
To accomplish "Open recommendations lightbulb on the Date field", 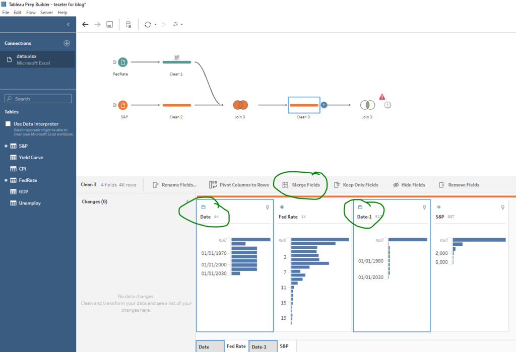I will (268, 207).
